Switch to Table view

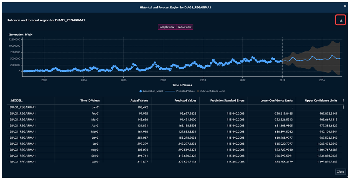point(185,27)
